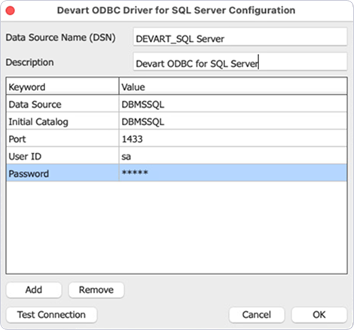Select the Value column header
Image resolution: width=354 pixels, height=330 pixels.
click(x=233, y=87)
